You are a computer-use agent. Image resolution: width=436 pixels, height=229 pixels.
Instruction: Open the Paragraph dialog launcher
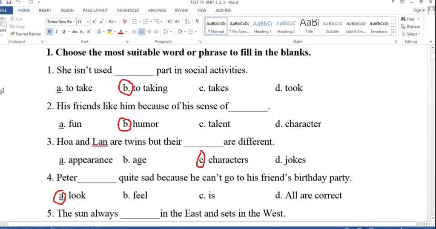(x=200, y=42)
